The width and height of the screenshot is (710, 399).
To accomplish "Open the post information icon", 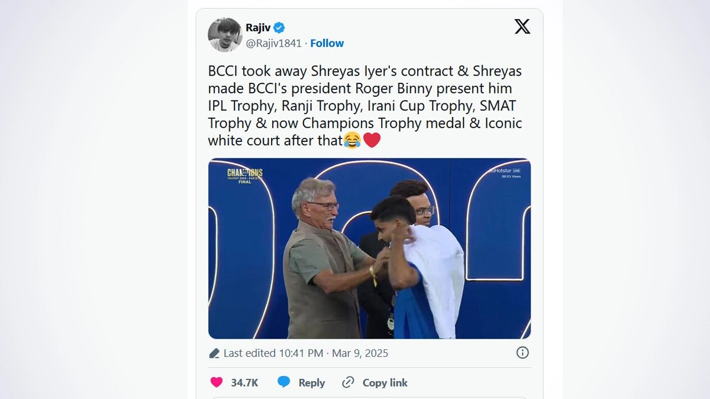I will [522, 353].
